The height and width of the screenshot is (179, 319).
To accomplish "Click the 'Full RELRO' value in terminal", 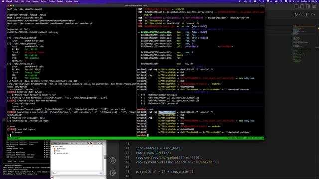I will (31, 49).
